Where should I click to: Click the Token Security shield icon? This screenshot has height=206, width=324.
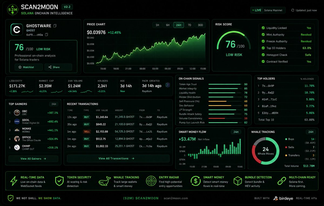point(59,181)
